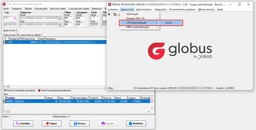
Task: Open the Relatórios menu in the CGS window
Action: click(97, 9)
